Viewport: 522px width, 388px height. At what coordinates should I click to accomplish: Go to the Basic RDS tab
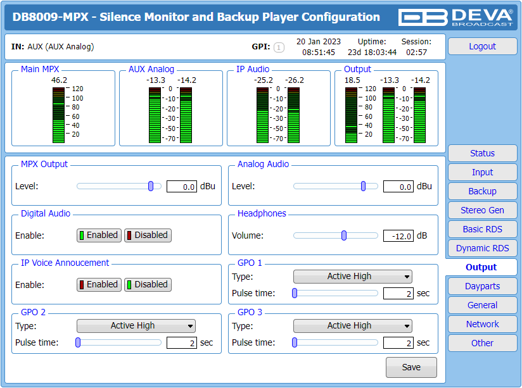click(482, 229)
